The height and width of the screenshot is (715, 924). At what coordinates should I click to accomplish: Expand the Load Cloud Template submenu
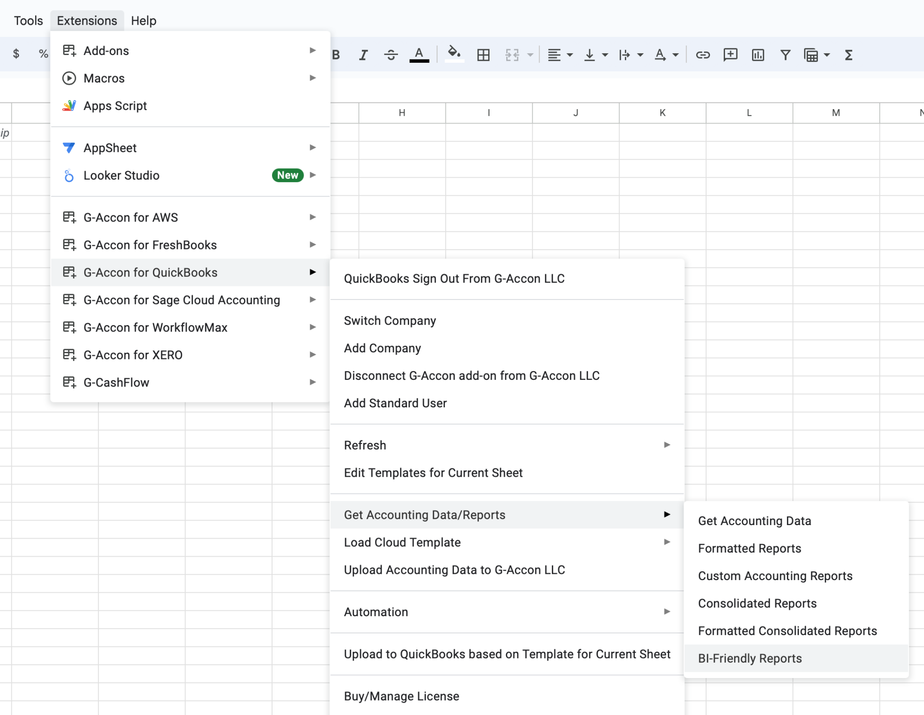[x=507, y=542]
